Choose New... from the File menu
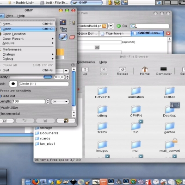The image size is (185, 185). [27, 24]
